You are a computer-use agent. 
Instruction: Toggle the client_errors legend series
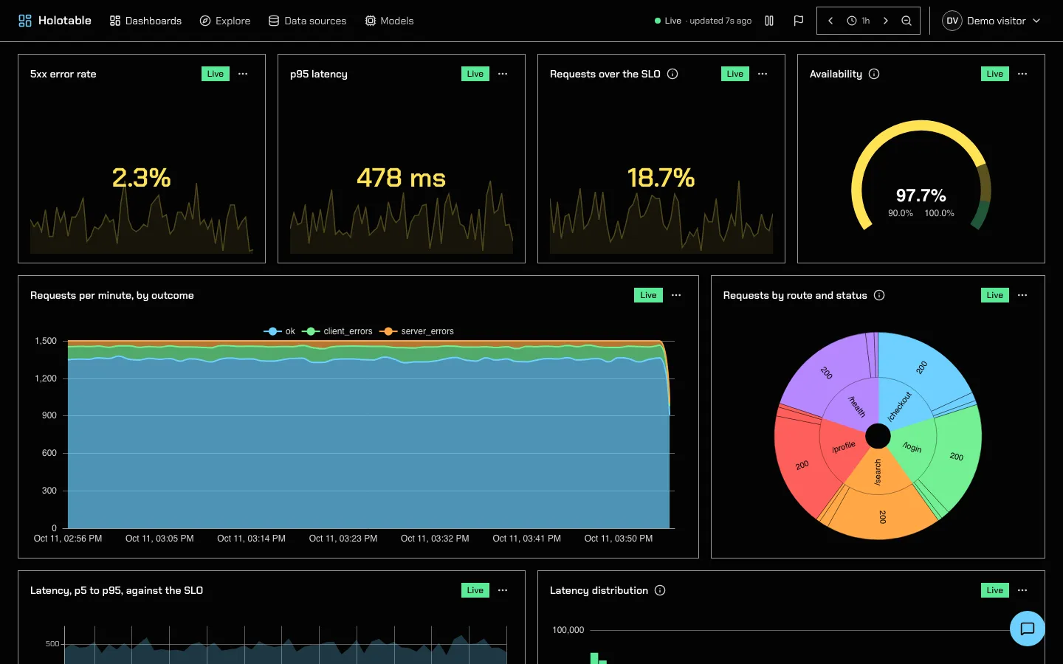coord(337,331)
